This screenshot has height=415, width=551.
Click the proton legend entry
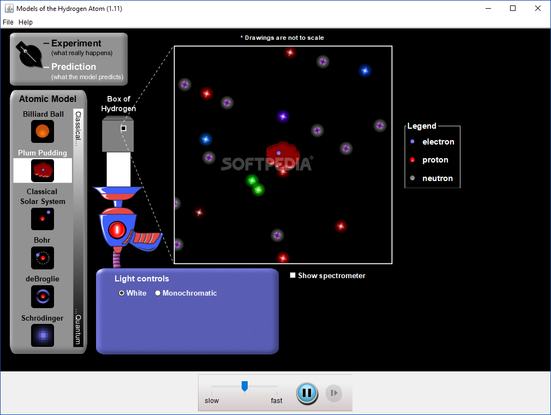coord(429,160)
